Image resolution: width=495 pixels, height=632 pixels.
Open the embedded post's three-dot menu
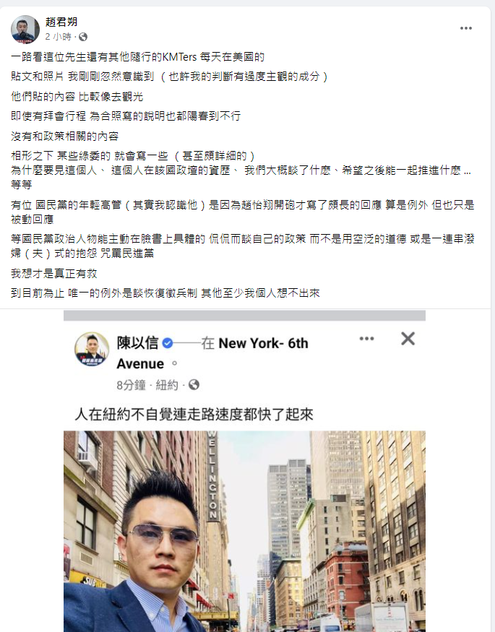pos(366,339)
